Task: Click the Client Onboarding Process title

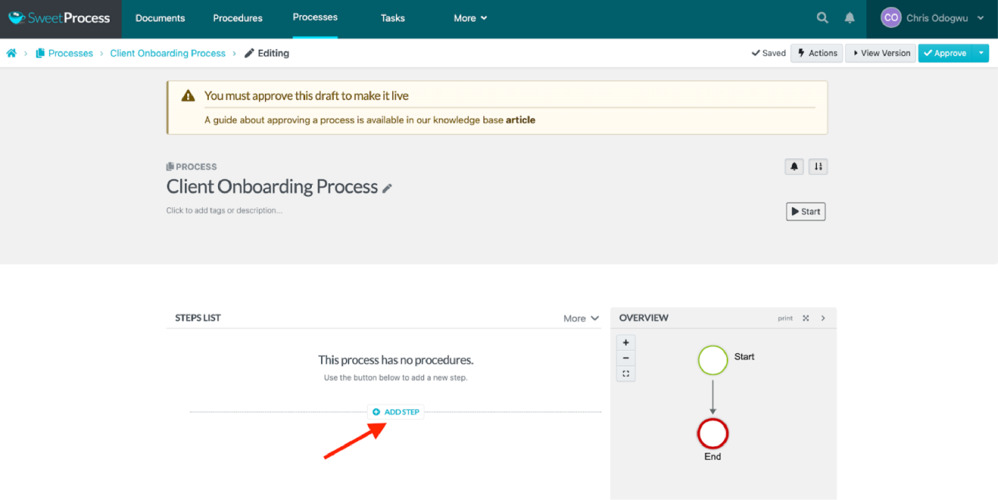Action: tap(272, 187)
